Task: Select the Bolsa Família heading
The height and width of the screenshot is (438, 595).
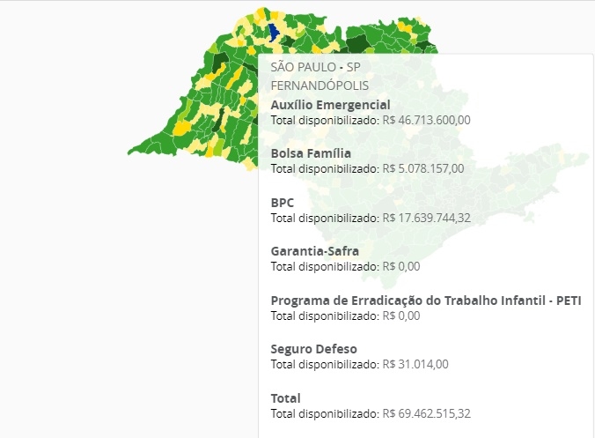Action: pos(311,153)
